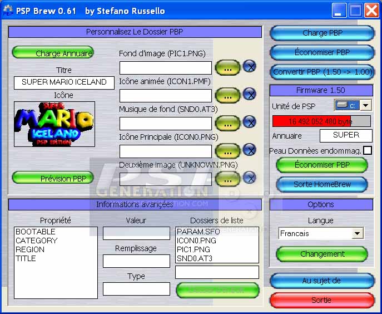Image resolution: width=382 pixels, height=314 pixels.
Task: Click the Musique de fond SND0.AT3 path field
Action: [166, 124]
